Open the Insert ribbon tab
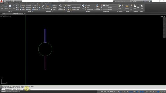Image resolution: width=166 pixels, height=93 pixels. [11, 3]
